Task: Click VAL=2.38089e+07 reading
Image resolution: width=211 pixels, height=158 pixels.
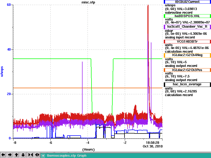Action: click(196, 22)
